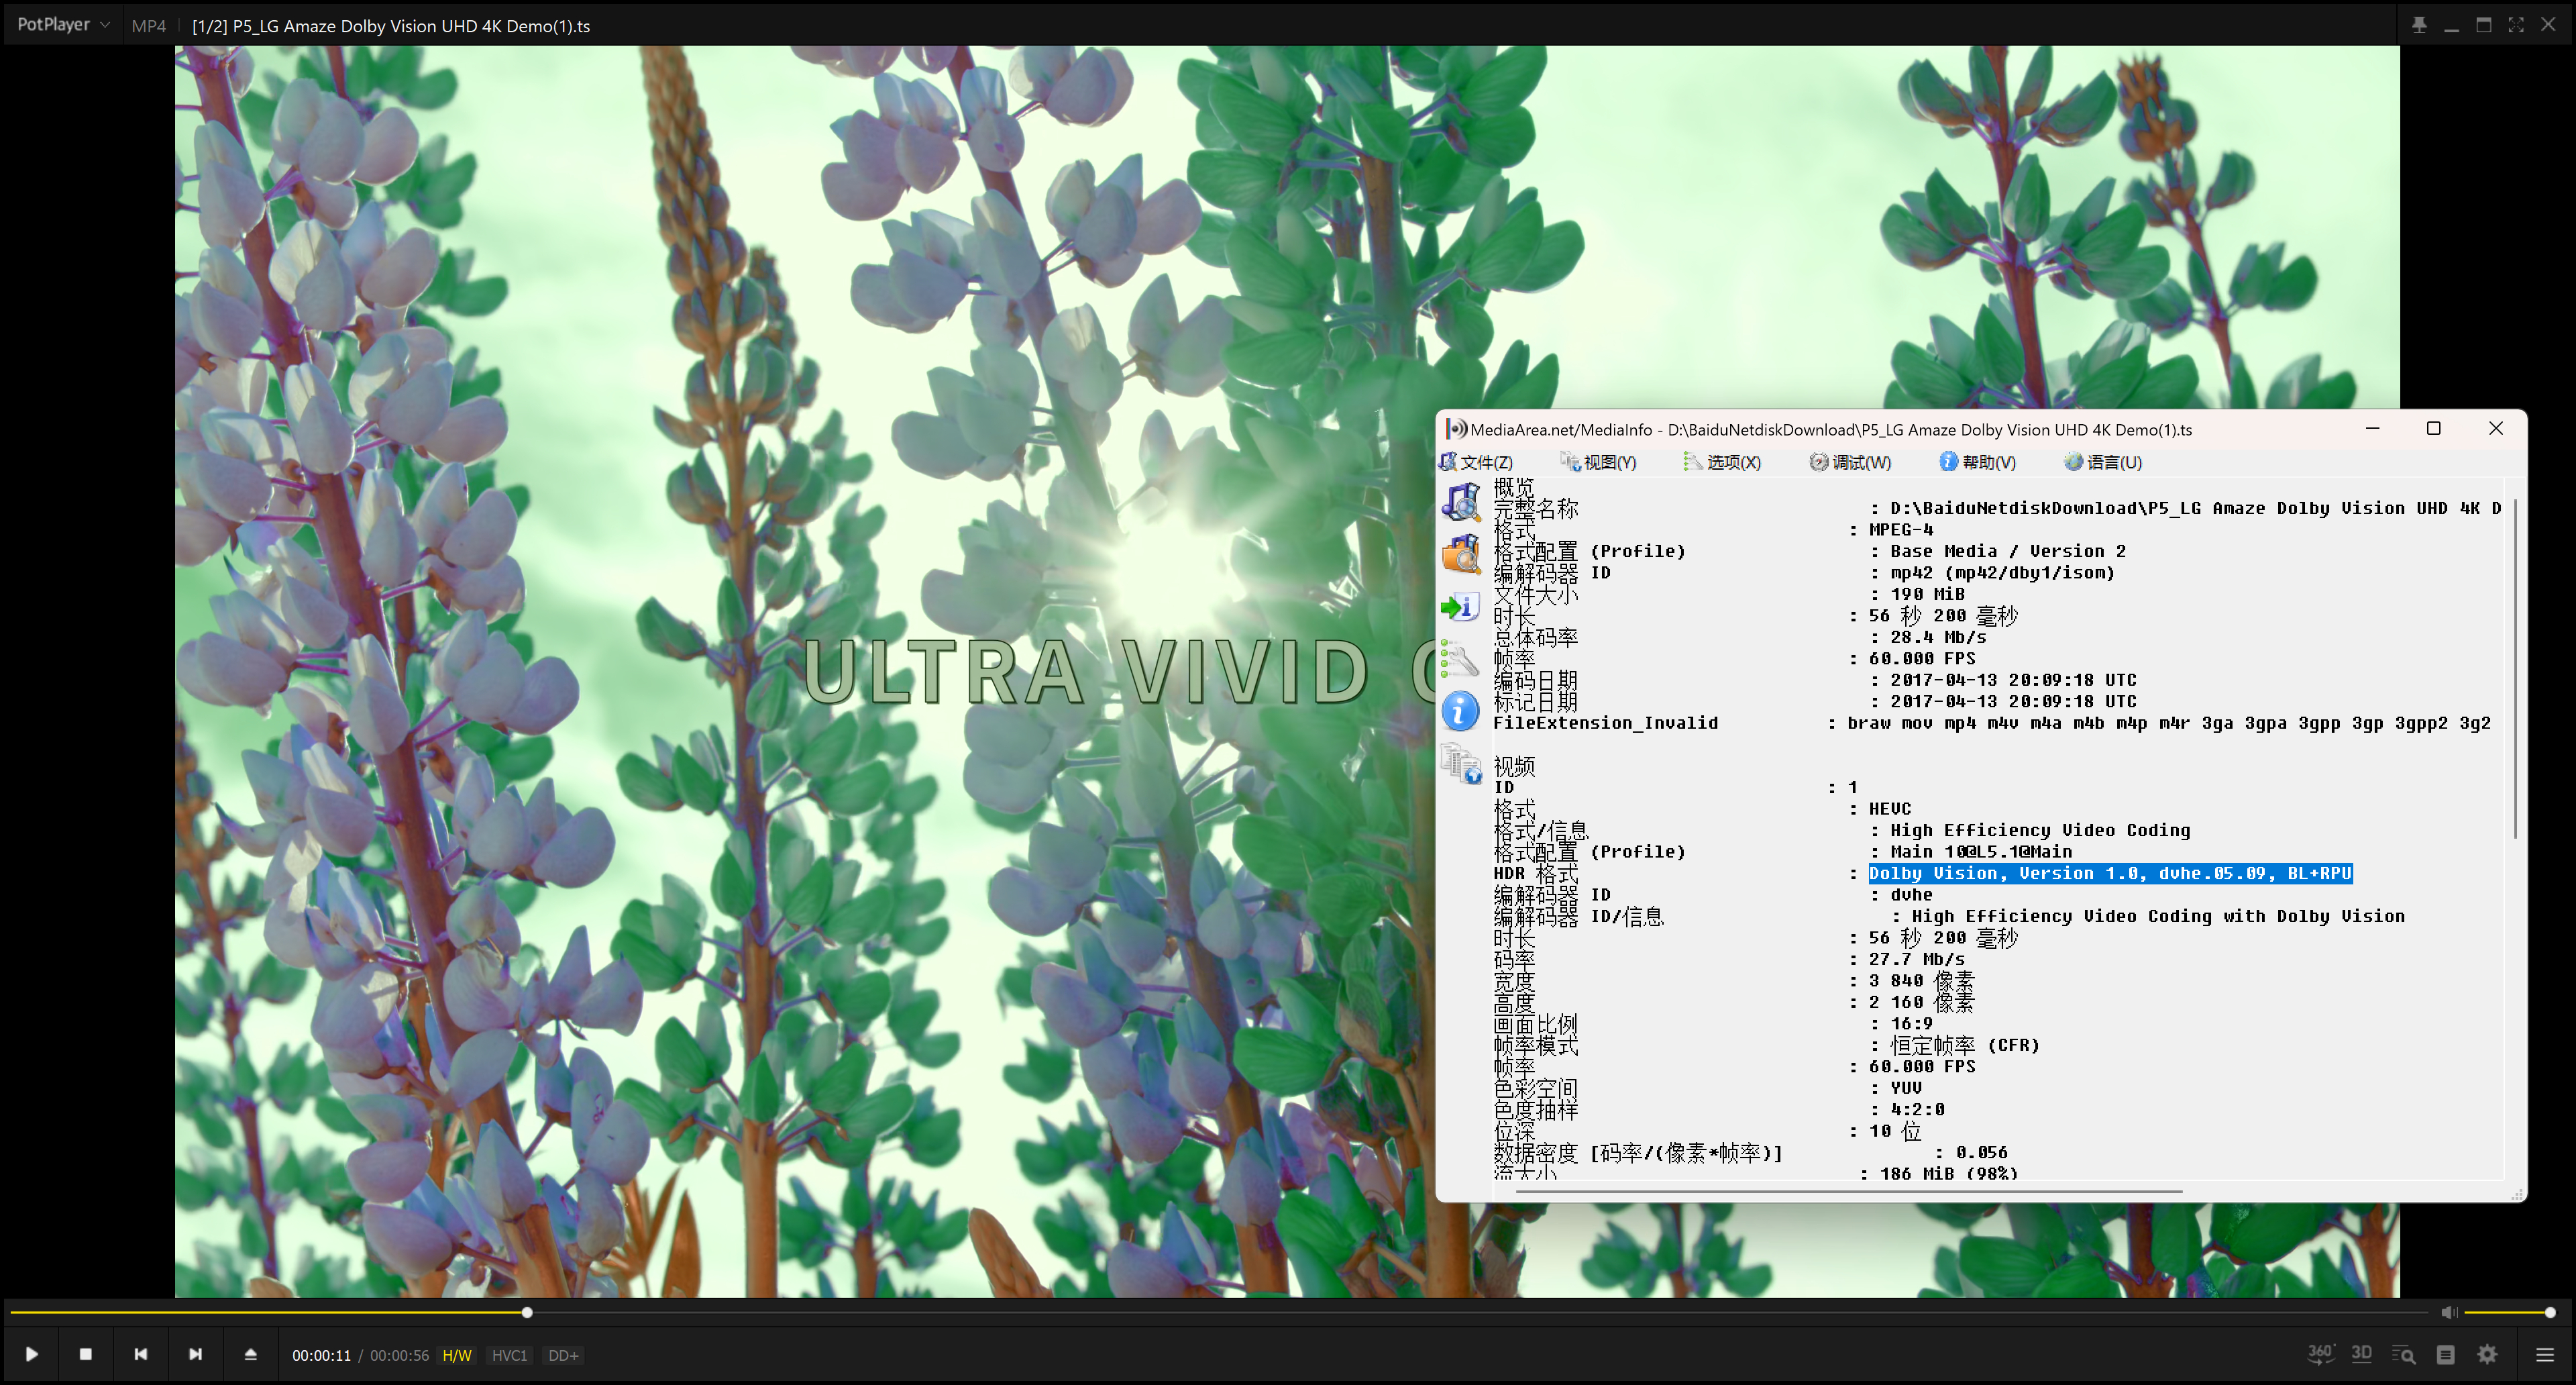Click the MediaInfo window title bar text
Screen dimensions: 2576x1385
[x=1830, y=429]
